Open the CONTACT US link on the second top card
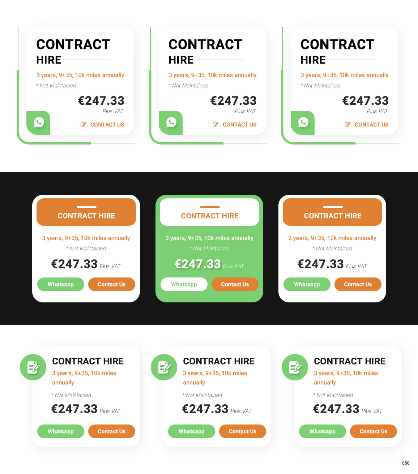Viewport: 418px width, 474px height. (239, 124)
